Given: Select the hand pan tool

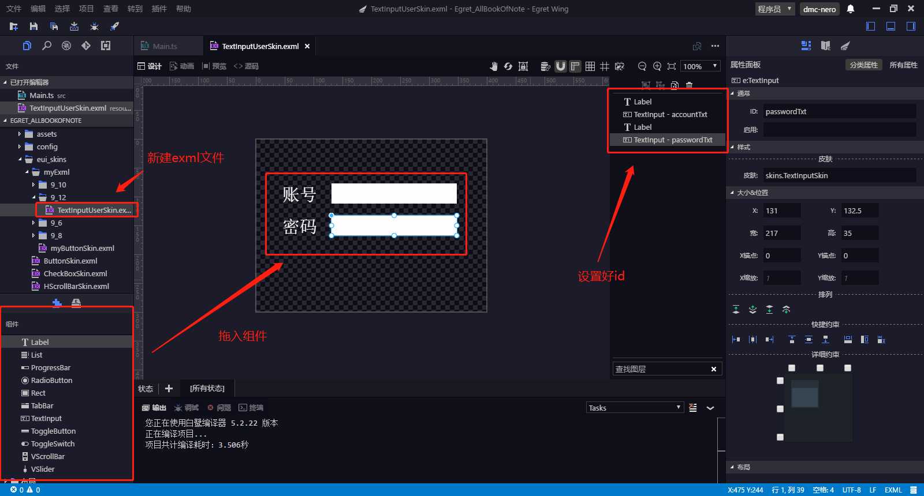Looking at the screenshot, I should (493, 66).
